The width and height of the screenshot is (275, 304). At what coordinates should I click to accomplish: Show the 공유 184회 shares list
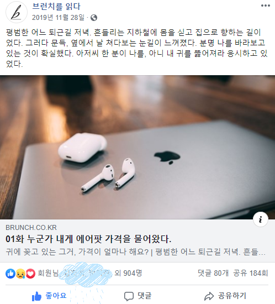coord(251,273)
